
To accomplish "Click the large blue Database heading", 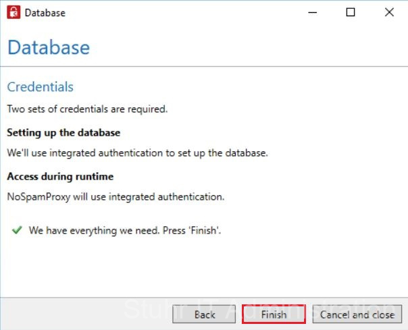I will pos(48,48).
